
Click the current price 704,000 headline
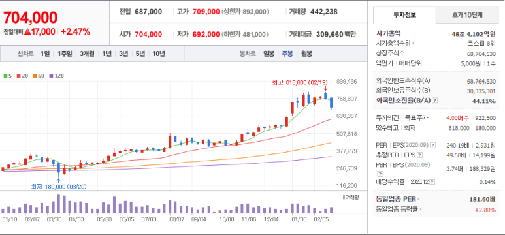pyautogui.click(x=31, y=18)
